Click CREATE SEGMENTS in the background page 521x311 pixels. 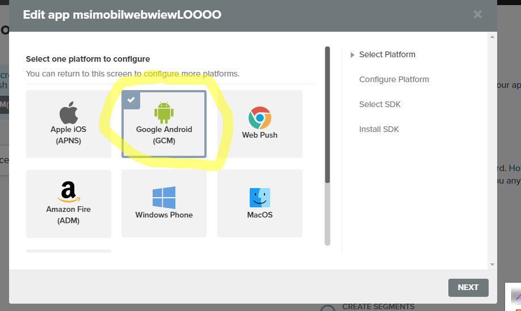tap(379, 306)
